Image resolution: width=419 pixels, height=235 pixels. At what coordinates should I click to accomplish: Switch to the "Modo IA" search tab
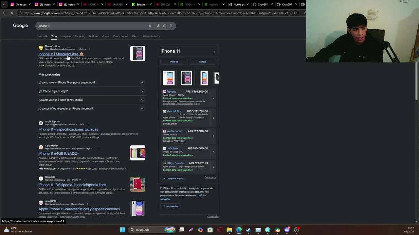[43, 36]
